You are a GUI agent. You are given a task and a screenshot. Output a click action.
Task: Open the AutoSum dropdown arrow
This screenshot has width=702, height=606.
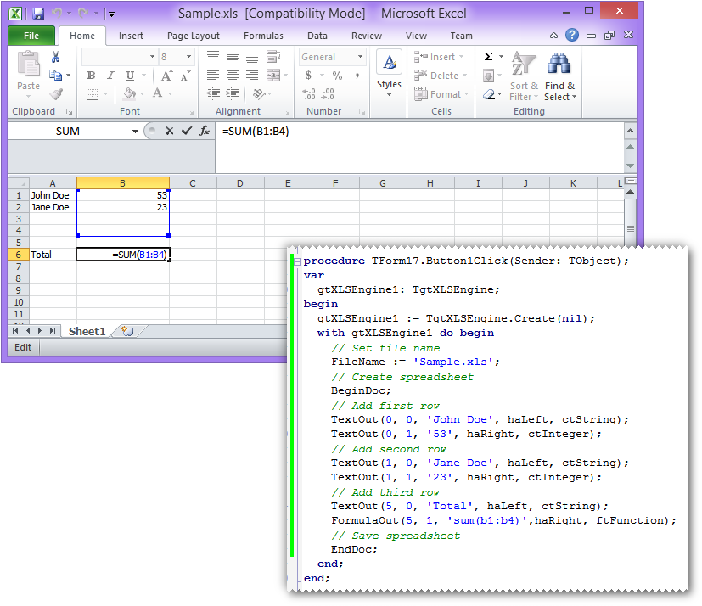click(501, 56)
